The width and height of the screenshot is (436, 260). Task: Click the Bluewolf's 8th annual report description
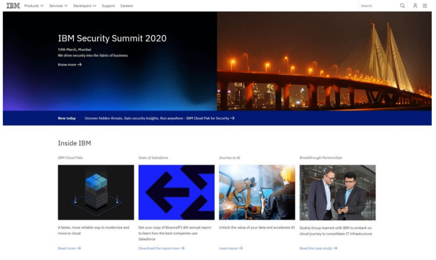(x=175, y=233)
